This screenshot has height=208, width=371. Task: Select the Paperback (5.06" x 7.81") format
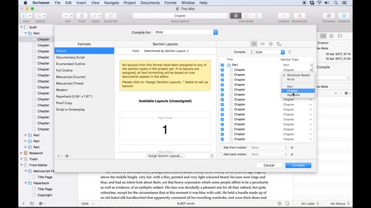pyautogui.click(x=84, y=96)
